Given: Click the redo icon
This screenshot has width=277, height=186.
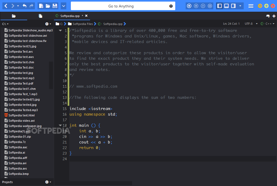Looking at the screenshot, I should (x=31, y=6).
